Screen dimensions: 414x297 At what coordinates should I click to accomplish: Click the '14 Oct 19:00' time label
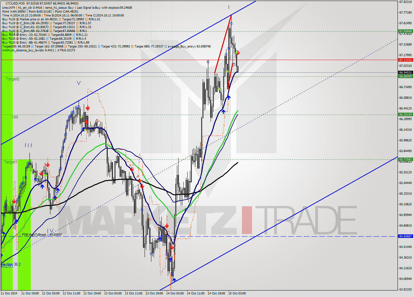click(216, 293)
